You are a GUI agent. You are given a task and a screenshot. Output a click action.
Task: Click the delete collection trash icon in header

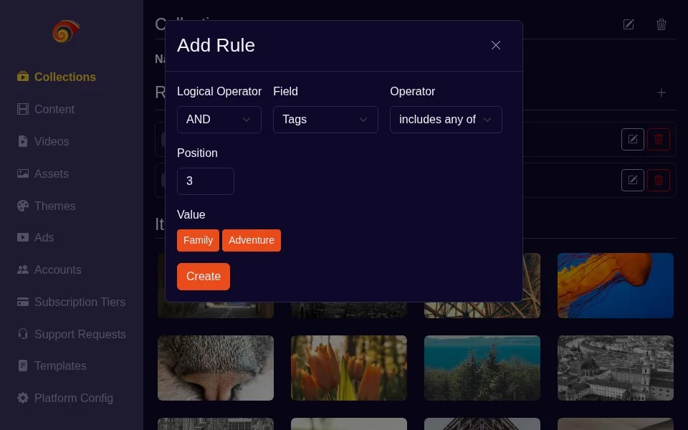click(661, 24)
